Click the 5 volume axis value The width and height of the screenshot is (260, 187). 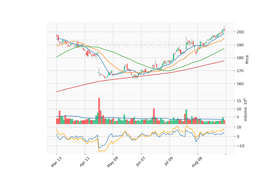(x=238, y=117)
